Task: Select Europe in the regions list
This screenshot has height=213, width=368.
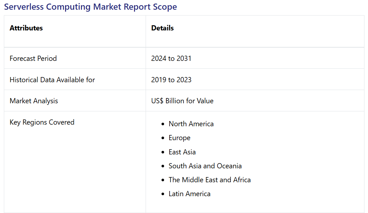Action: pyautogui.click(x=179, y=138)
